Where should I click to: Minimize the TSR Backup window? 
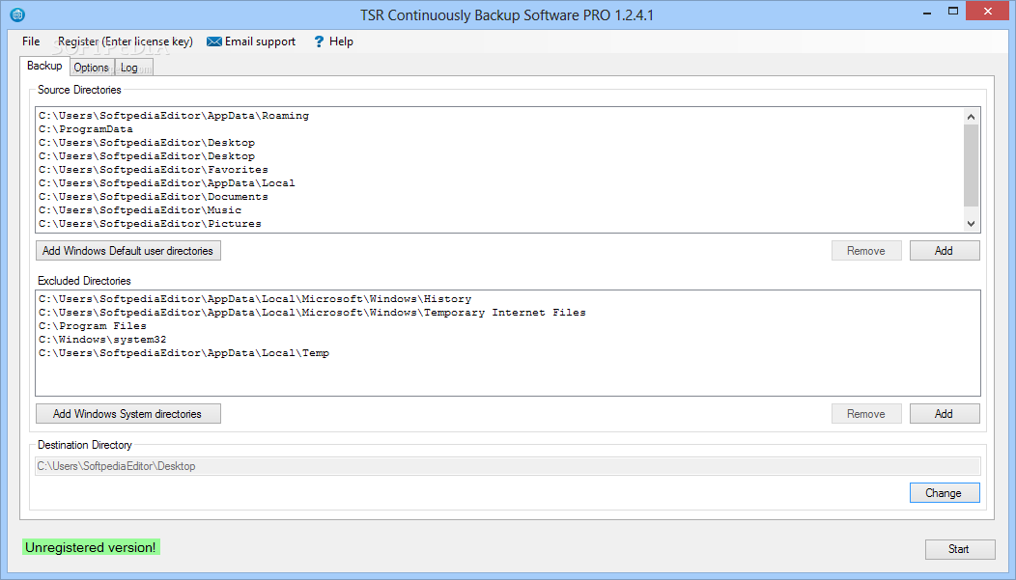927,12
